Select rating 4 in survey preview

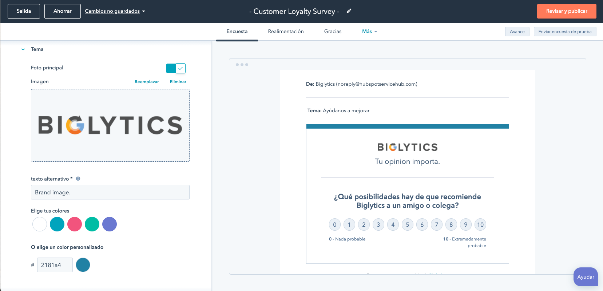point(393,225)
